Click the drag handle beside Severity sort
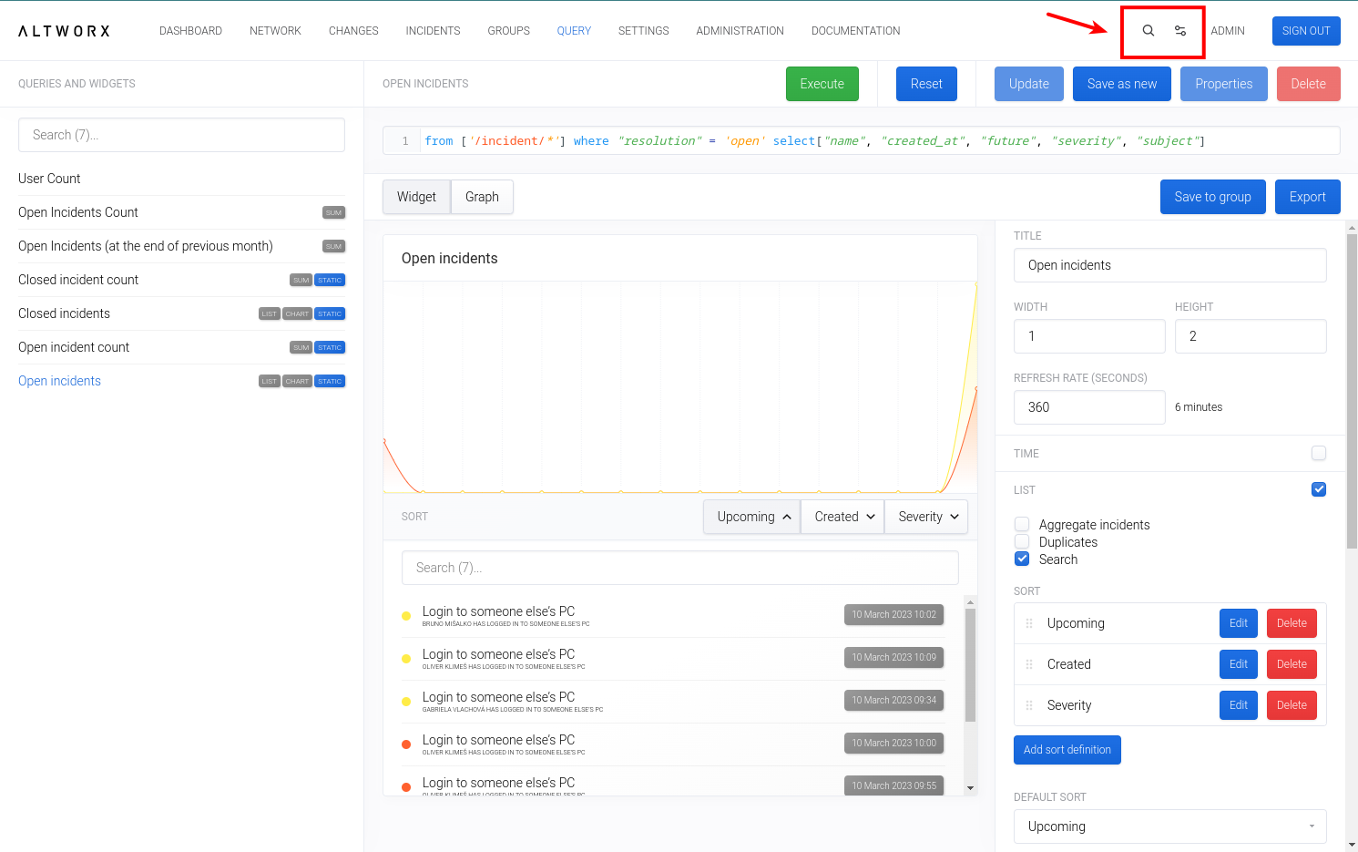 1029,705
